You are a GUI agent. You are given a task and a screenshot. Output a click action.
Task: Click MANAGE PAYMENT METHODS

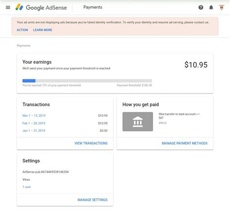(185, 143)
